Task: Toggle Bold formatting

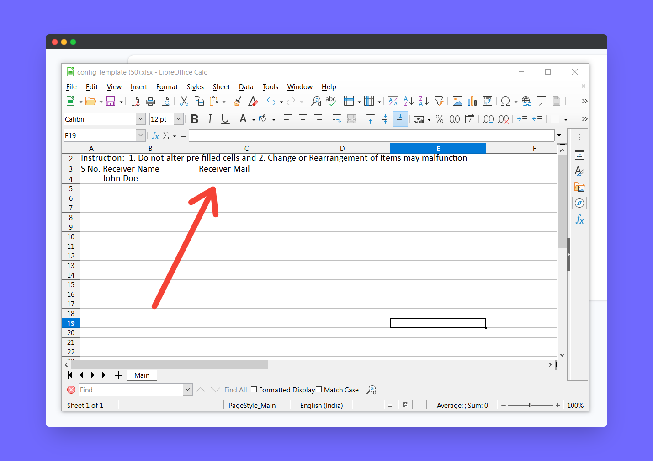Action: tap(195, 119)
